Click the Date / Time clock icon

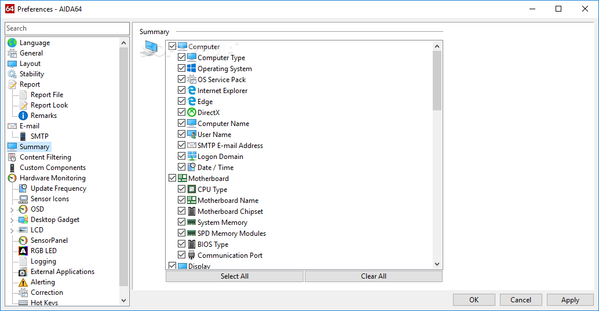191,167
